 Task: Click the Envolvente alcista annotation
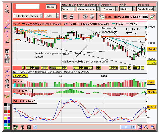(x=133, y=31)
